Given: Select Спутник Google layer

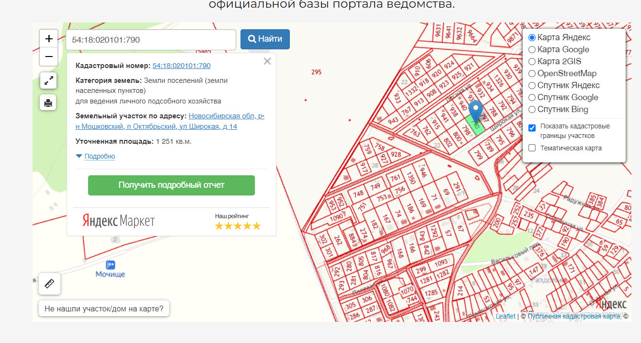Looking at the screenshot, I should coord(532,97).
